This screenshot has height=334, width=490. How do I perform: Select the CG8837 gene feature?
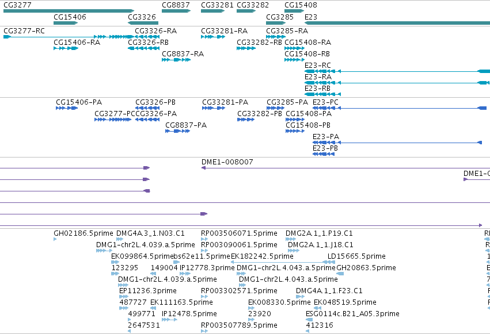click(x=176, y=11)
